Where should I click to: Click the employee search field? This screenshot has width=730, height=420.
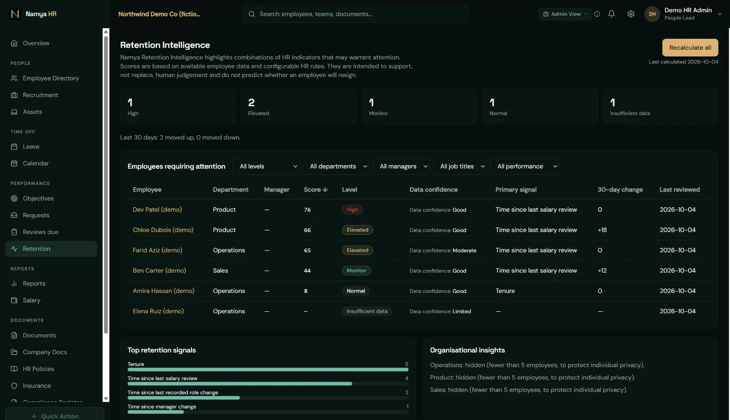coord(355,14)
